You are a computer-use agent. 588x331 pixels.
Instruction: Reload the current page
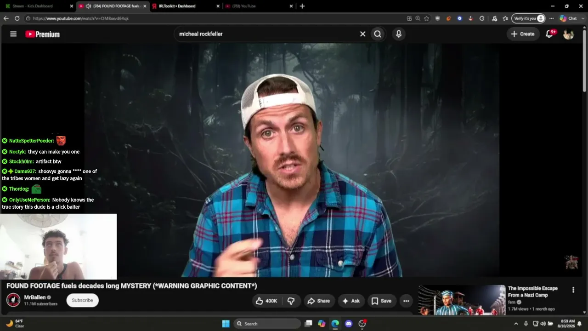pos(17,18)
